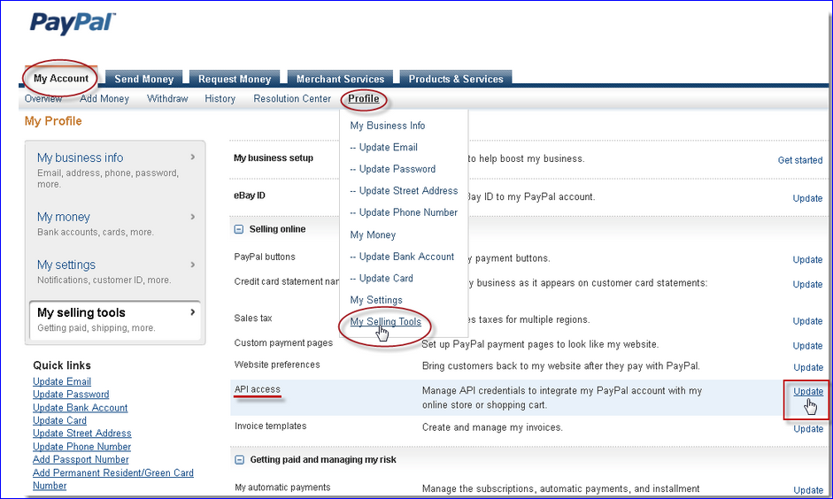Collapse Getting paid and managing my risk section
This screenshot has height=499, width=833.
point(239,460)
